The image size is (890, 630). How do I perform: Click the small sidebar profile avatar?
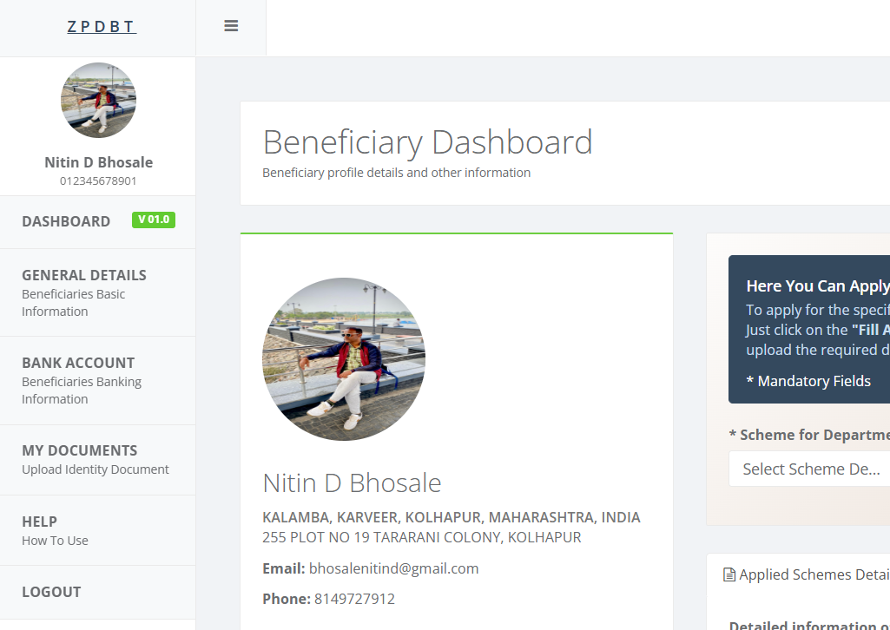pos(98,100)
